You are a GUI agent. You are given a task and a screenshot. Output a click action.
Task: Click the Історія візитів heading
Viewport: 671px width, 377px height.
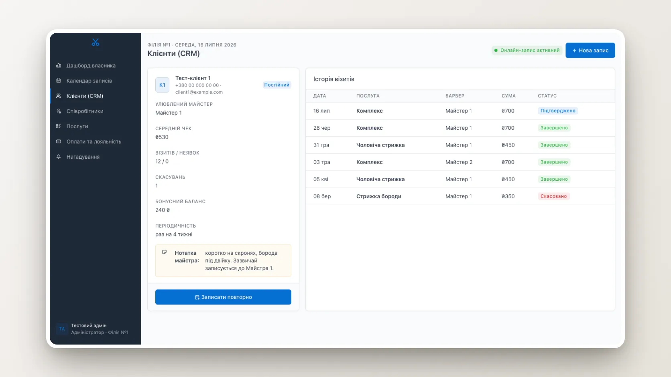[333, 79]
